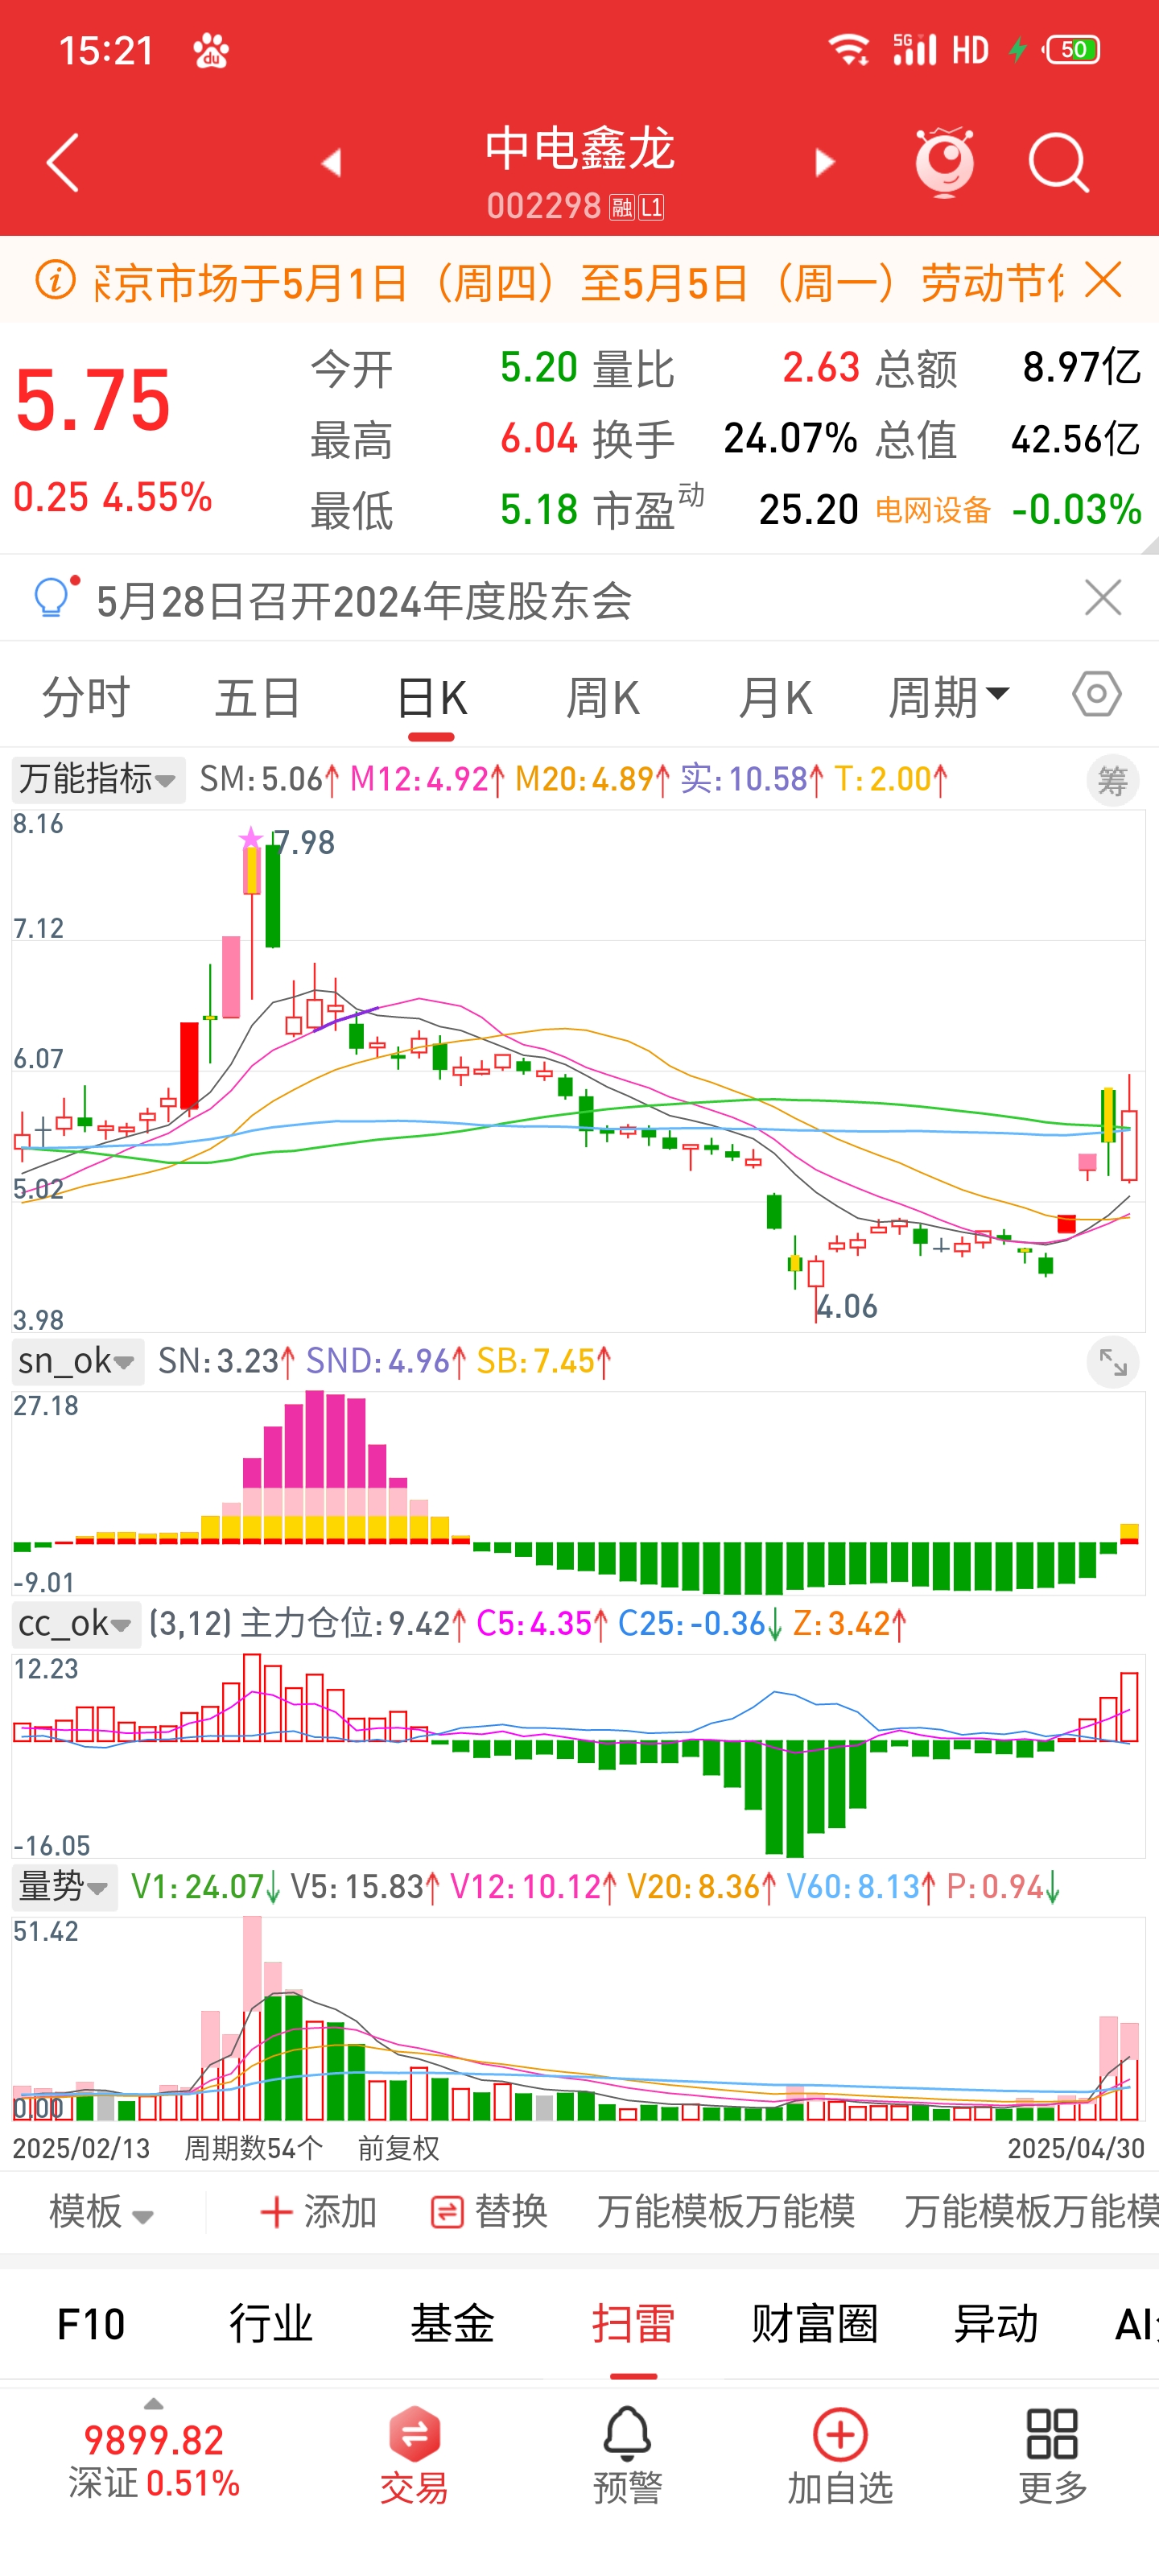The image size is (1159, 2576).
Task: Open the search magnifier icon
Action: click(1058, 163)
